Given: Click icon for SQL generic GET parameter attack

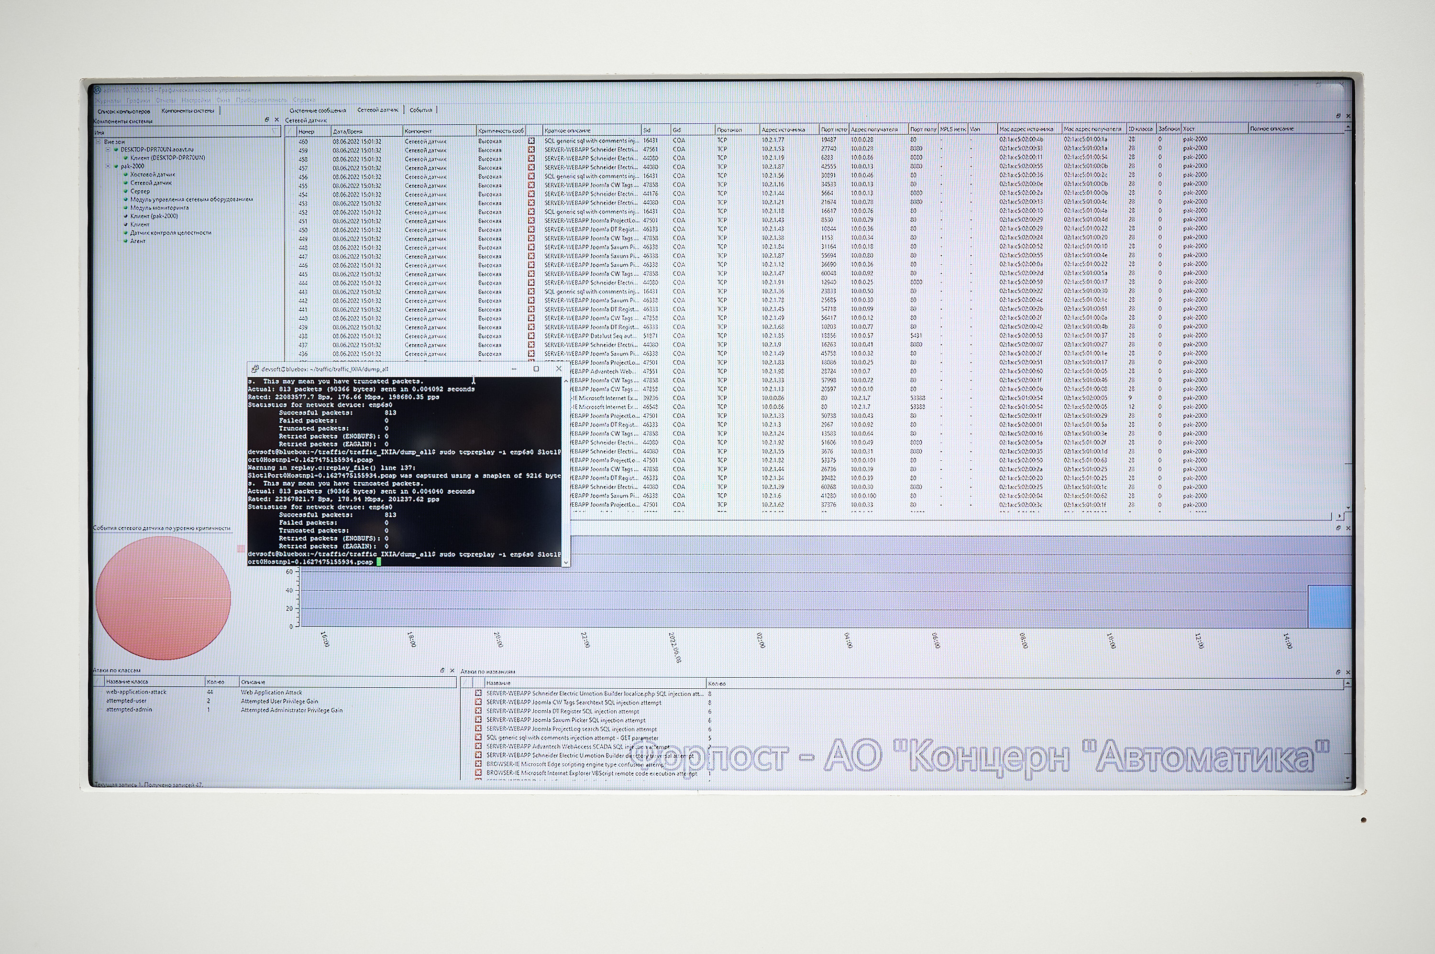Looking at the screenshot, I should click(478, 737).
